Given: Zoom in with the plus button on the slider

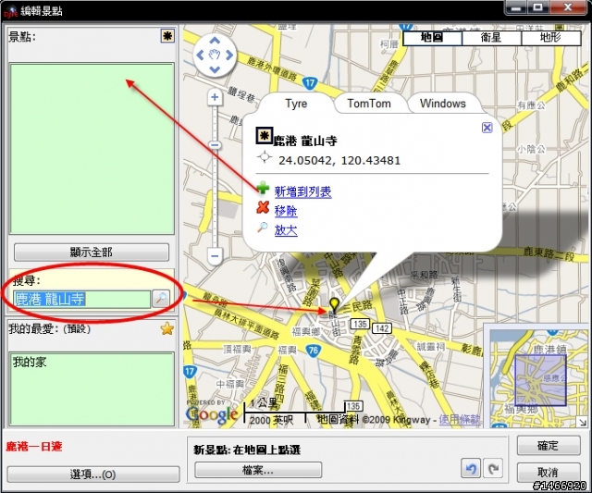Looking at the screenshot, I should 215,97.
